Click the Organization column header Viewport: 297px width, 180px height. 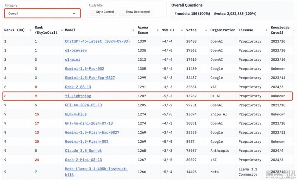click(x=223, y=30)
